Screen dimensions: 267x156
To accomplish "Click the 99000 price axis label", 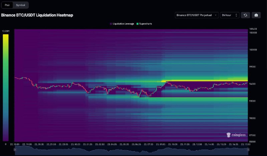I will pos(252,67).
